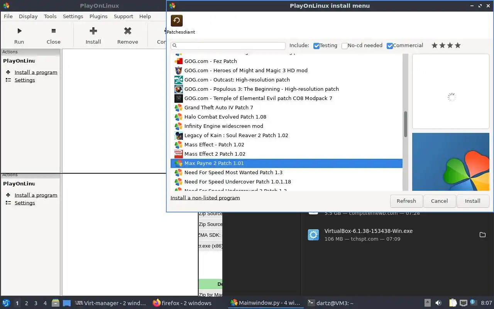Image resolution: width=494 pixels, height=309 pixels.
Task: Switch to workspace 4 on the taskbar
Action: [x=45, y=303]
